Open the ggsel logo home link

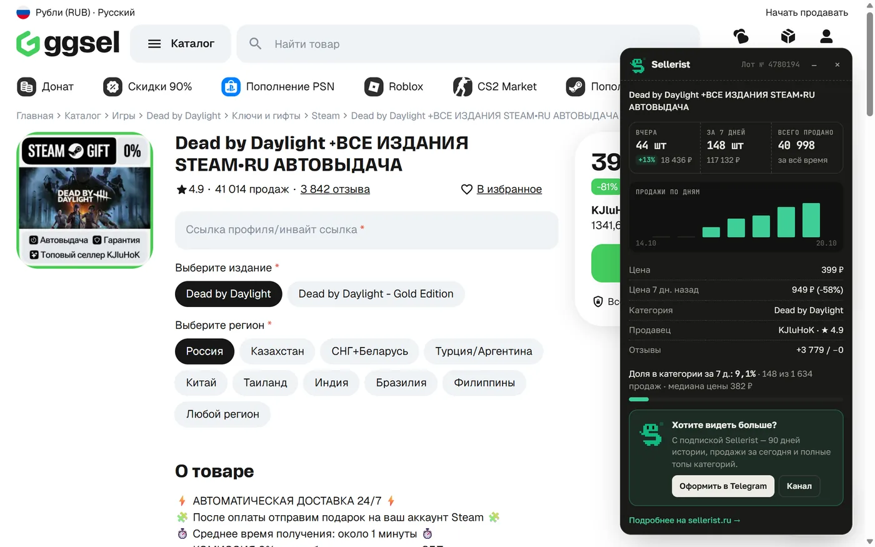click(x=67, y=43)
